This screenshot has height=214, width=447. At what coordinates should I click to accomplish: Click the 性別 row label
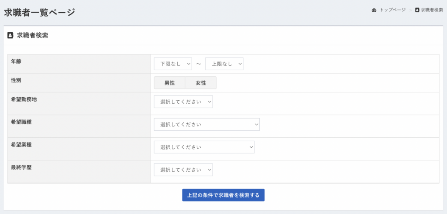tap(16, 81)
